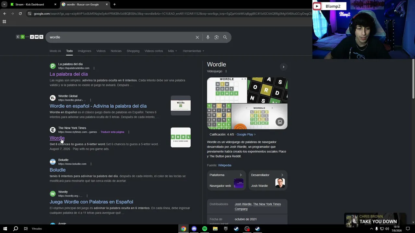Open the three-dot menu for La palabra del día

point(94,68)
